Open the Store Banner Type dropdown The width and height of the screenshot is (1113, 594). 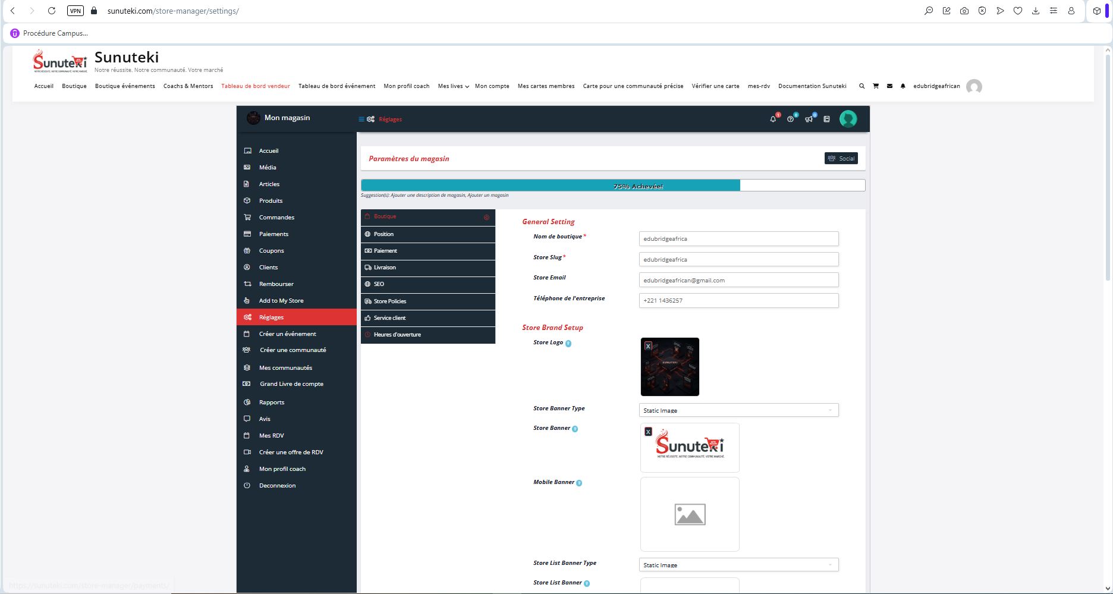738,410
